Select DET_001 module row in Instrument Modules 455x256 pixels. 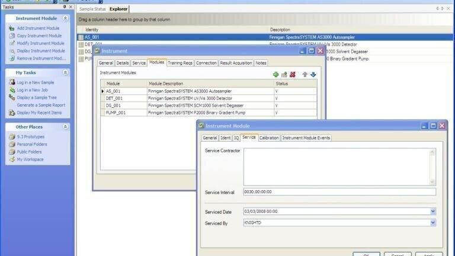tap(209, 98)
